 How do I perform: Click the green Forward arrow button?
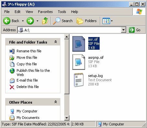tap(30, 21)
